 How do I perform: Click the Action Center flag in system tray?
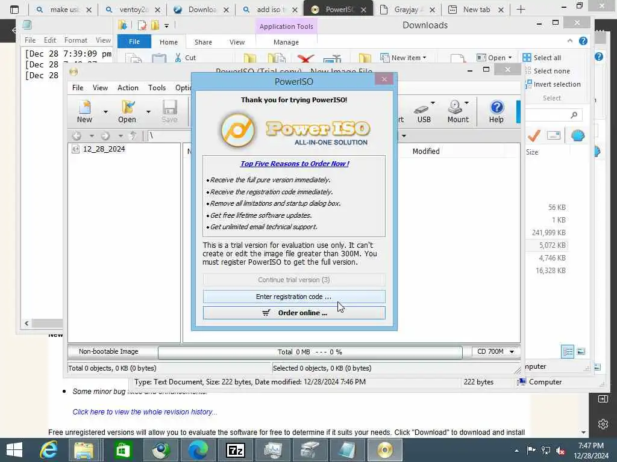click(x=531, y=450)
